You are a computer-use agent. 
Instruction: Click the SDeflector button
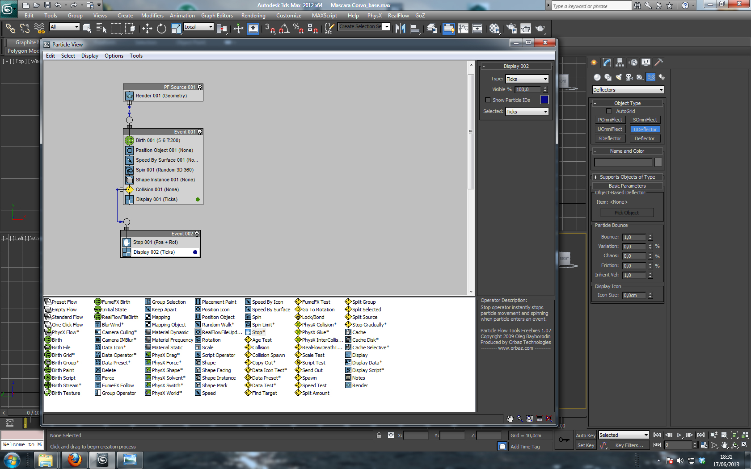click(610, 138)
